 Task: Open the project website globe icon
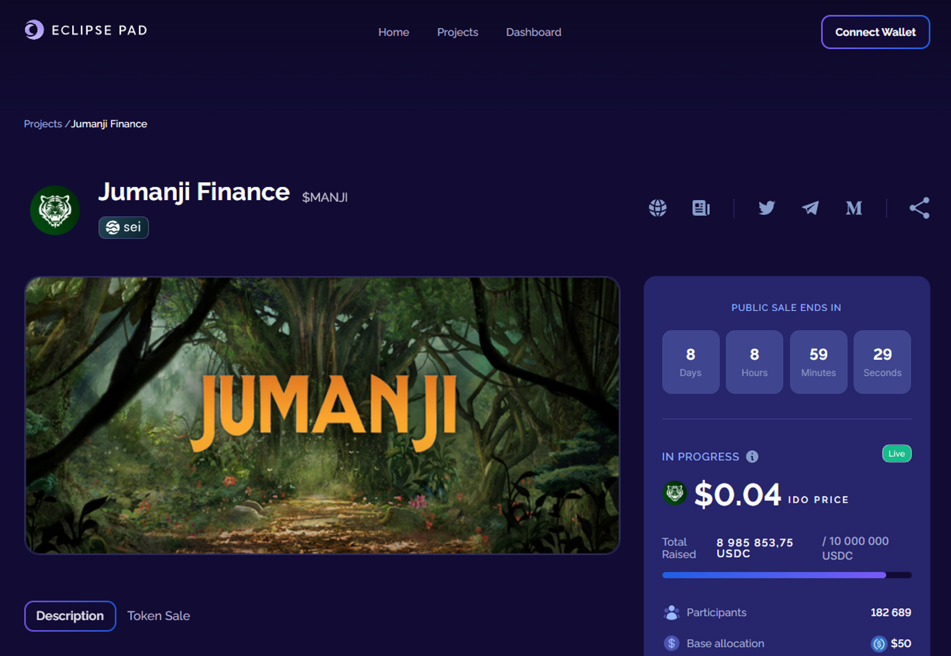658,208
